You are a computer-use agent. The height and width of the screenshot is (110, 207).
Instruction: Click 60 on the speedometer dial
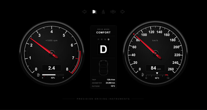[x=134, y=47]
